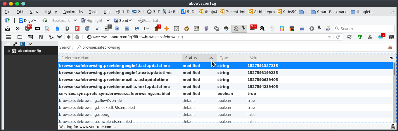Click the Waterfox identity icon in URL bar

pos(97,37)
